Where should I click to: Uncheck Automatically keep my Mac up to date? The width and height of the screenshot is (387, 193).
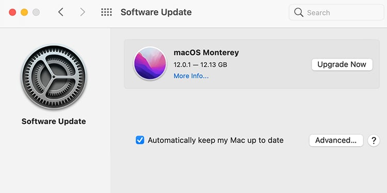coord(140,141)
